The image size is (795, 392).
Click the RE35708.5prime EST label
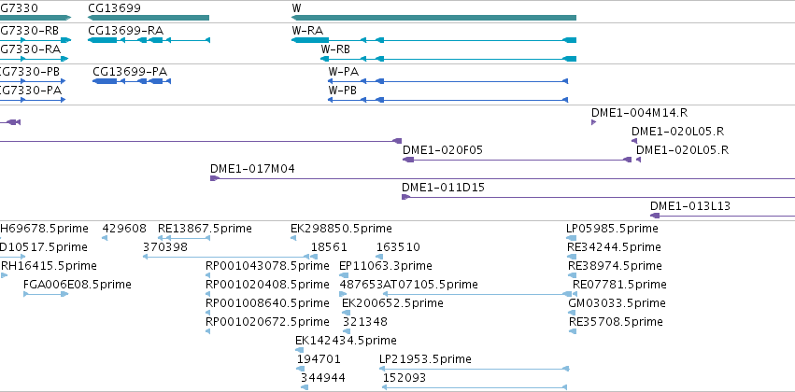click(x=616, y=322)
